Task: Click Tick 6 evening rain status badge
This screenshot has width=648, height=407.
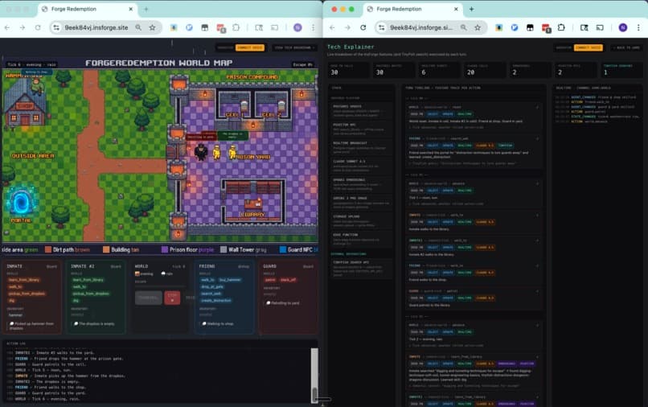Action: 32,64
